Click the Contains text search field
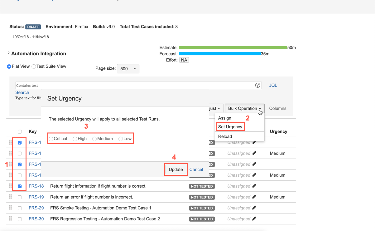Screen dimensions: 375x231 134,86
